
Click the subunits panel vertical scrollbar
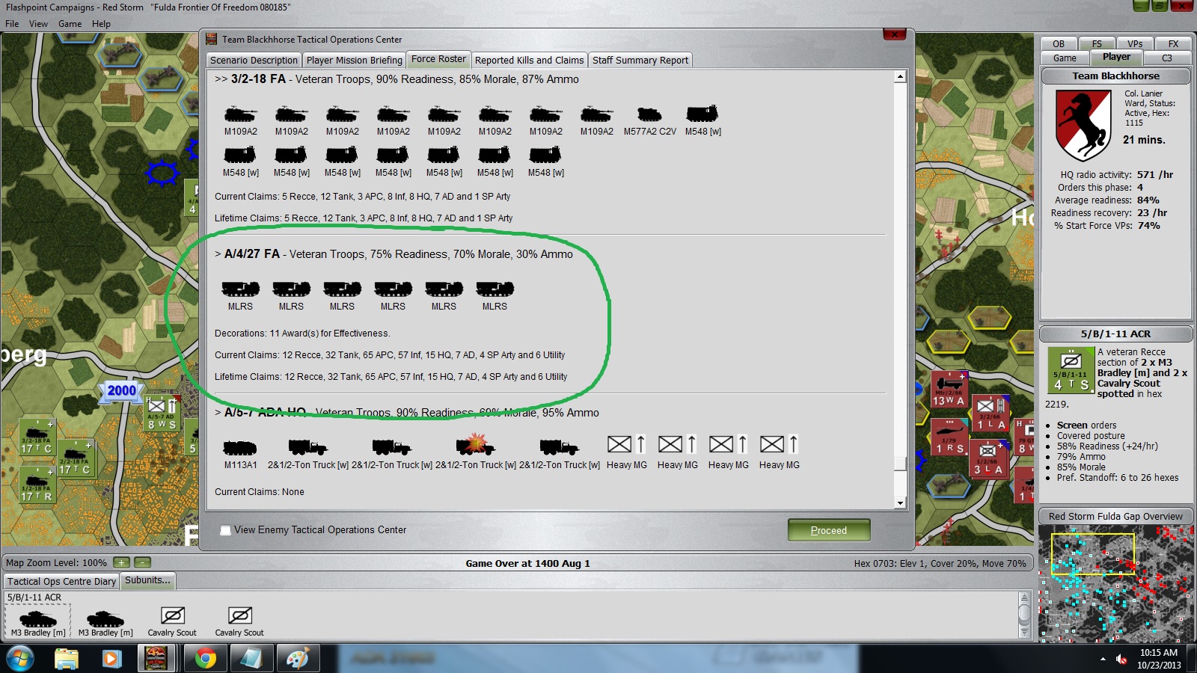(1024, 615)
